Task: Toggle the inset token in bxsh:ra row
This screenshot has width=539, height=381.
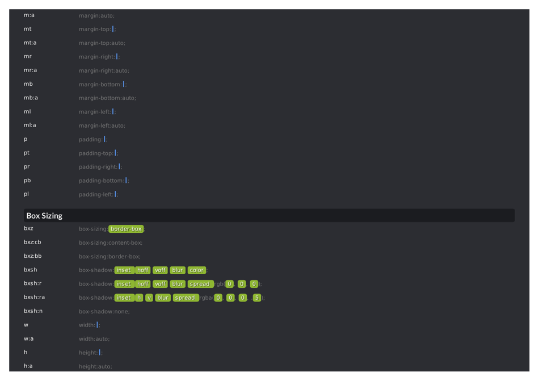Action: click(124, 298)
